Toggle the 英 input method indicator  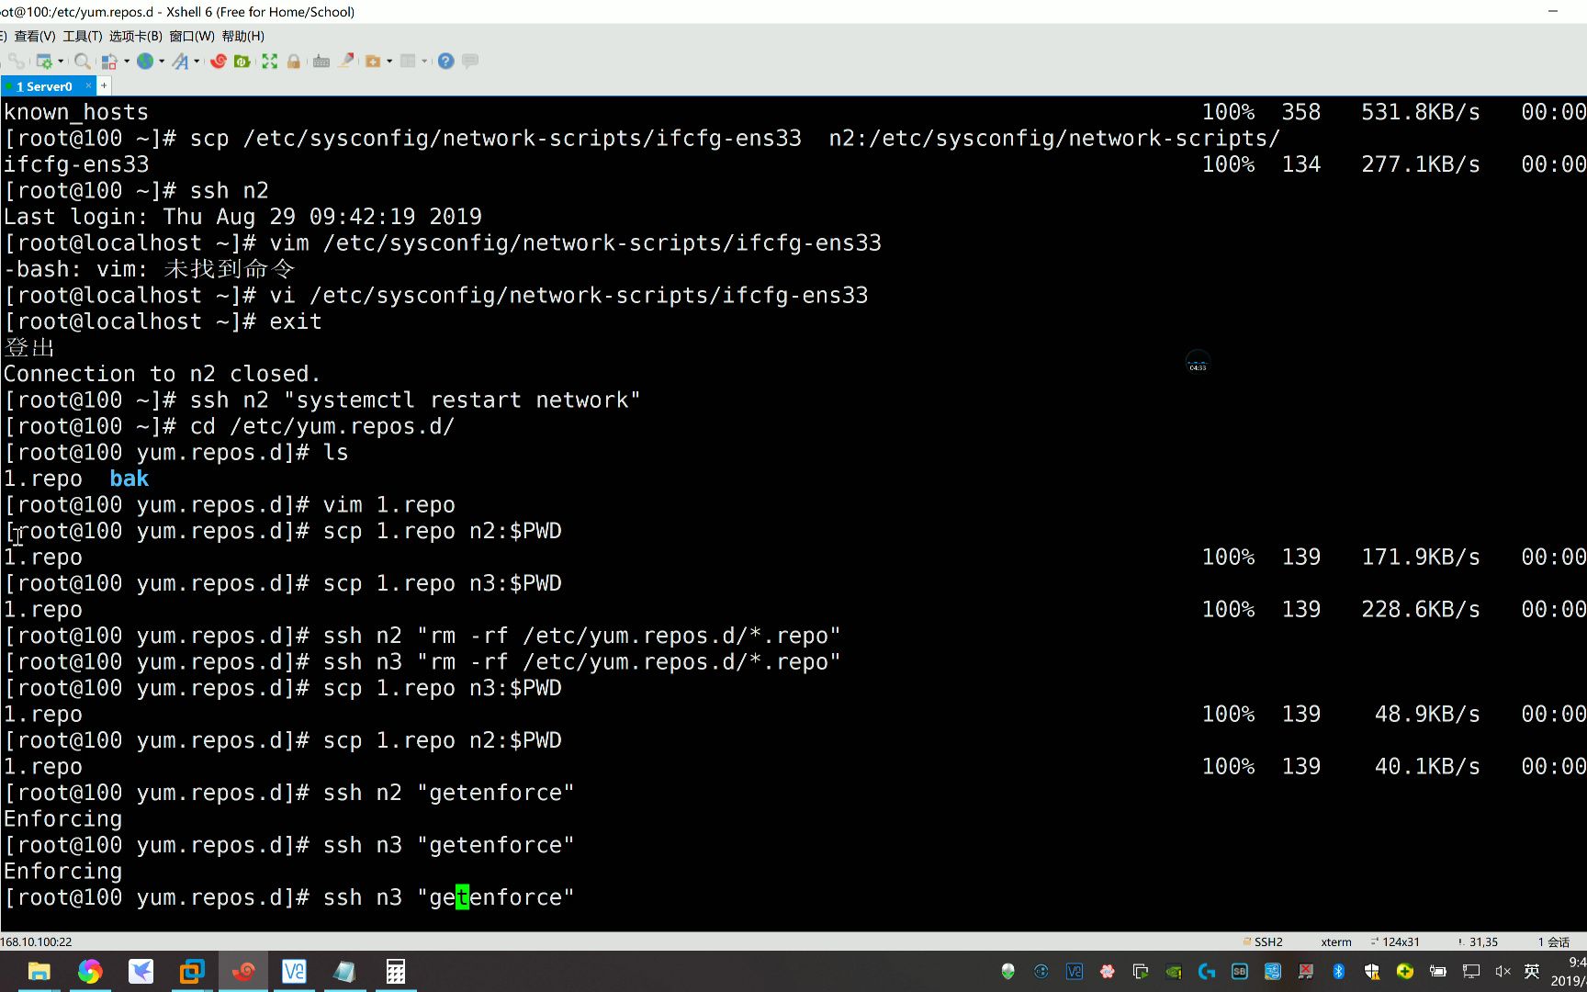1532,971
